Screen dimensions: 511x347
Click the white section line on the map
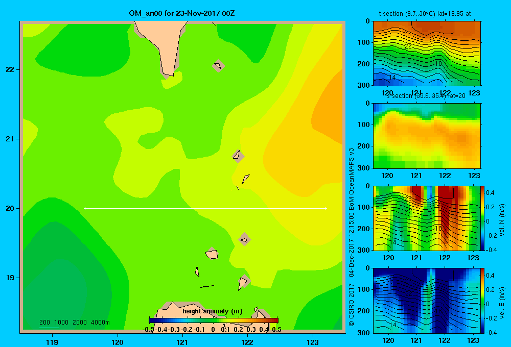(x=205, y=208)
